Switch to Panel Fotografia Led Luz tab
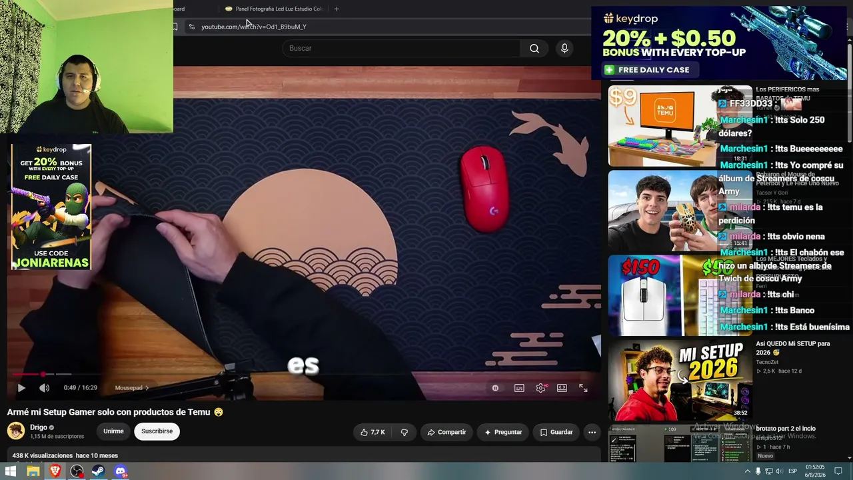The width and height of the screenshot is (853, 480). [x=275, y=9]
